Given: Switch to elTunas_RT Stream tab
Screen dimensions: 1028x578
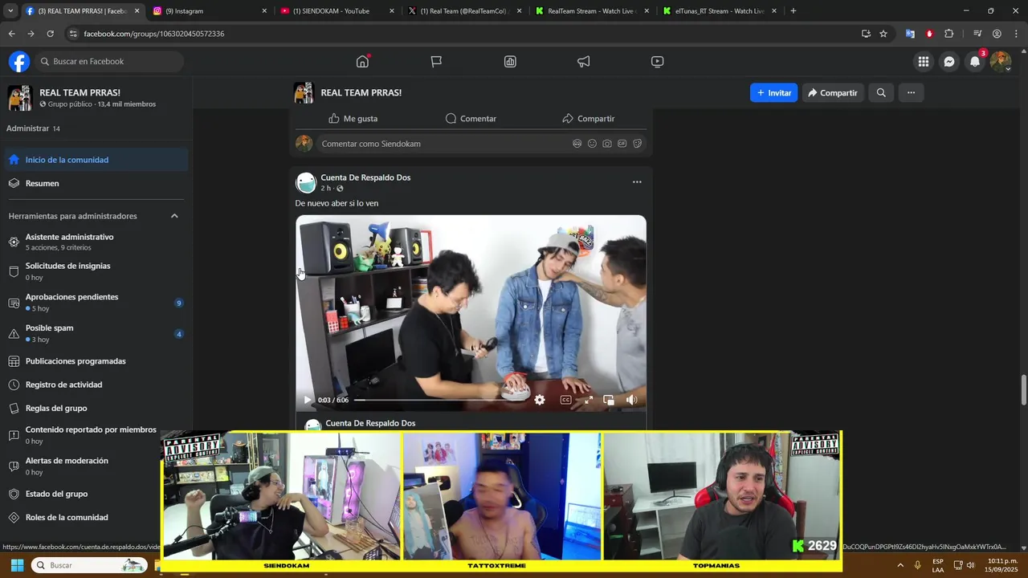Looking at the screenshot, I should (x=719, y=11).
